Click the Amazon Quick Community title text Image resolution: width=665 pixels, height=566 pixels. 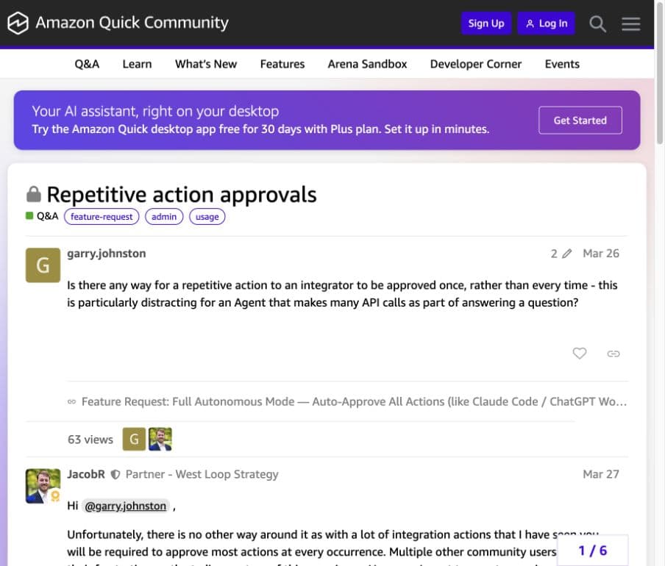tap(132, 23)
